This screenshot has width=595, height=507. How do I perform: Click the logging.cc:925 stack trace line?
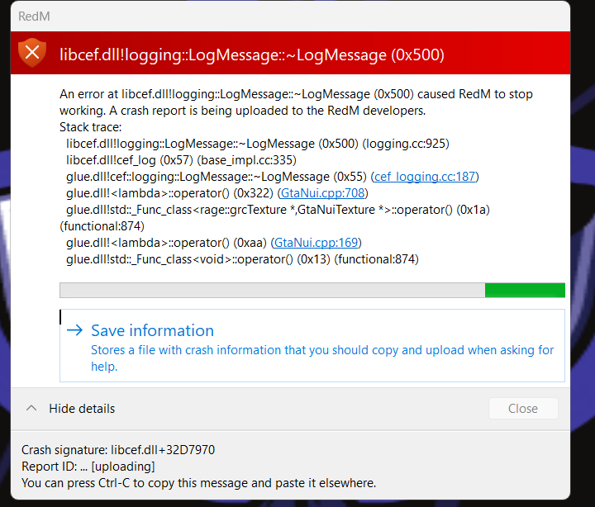(257, 144)
